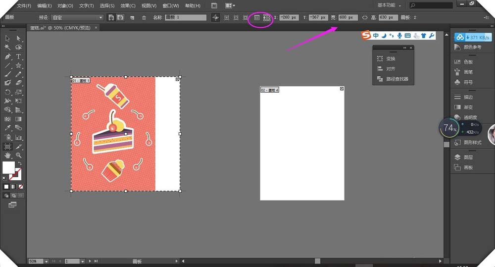This screenshot has height=267, width=495.
Task: Select the Selection (black arrow) tool
Action: [7, 38]
